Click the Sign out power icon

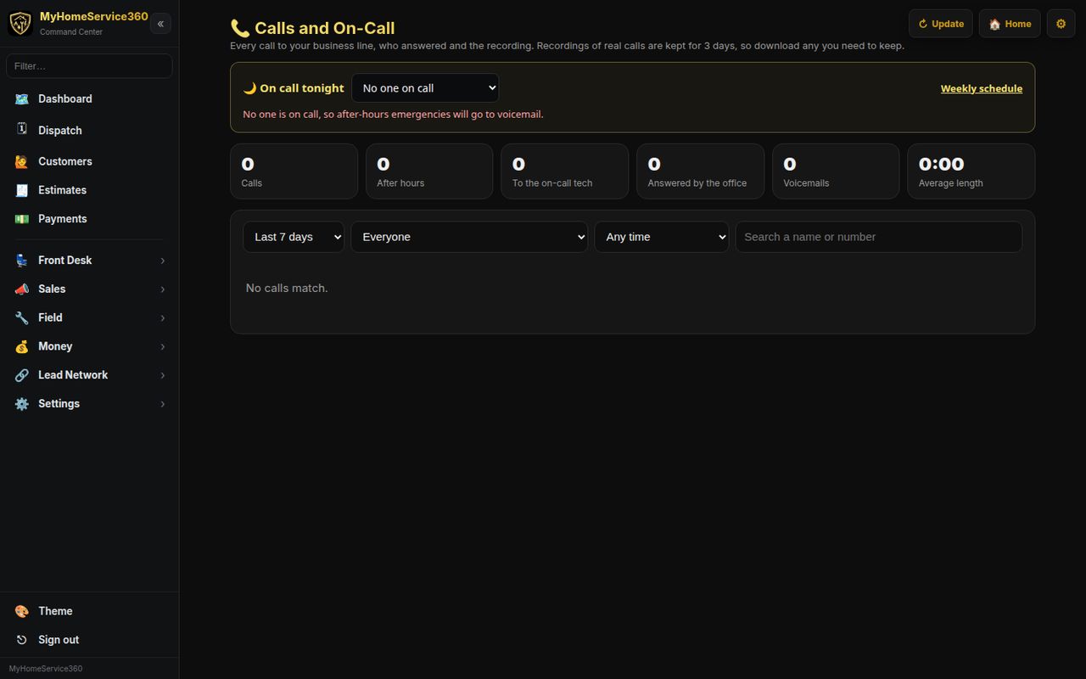click(x=22, y=640)
